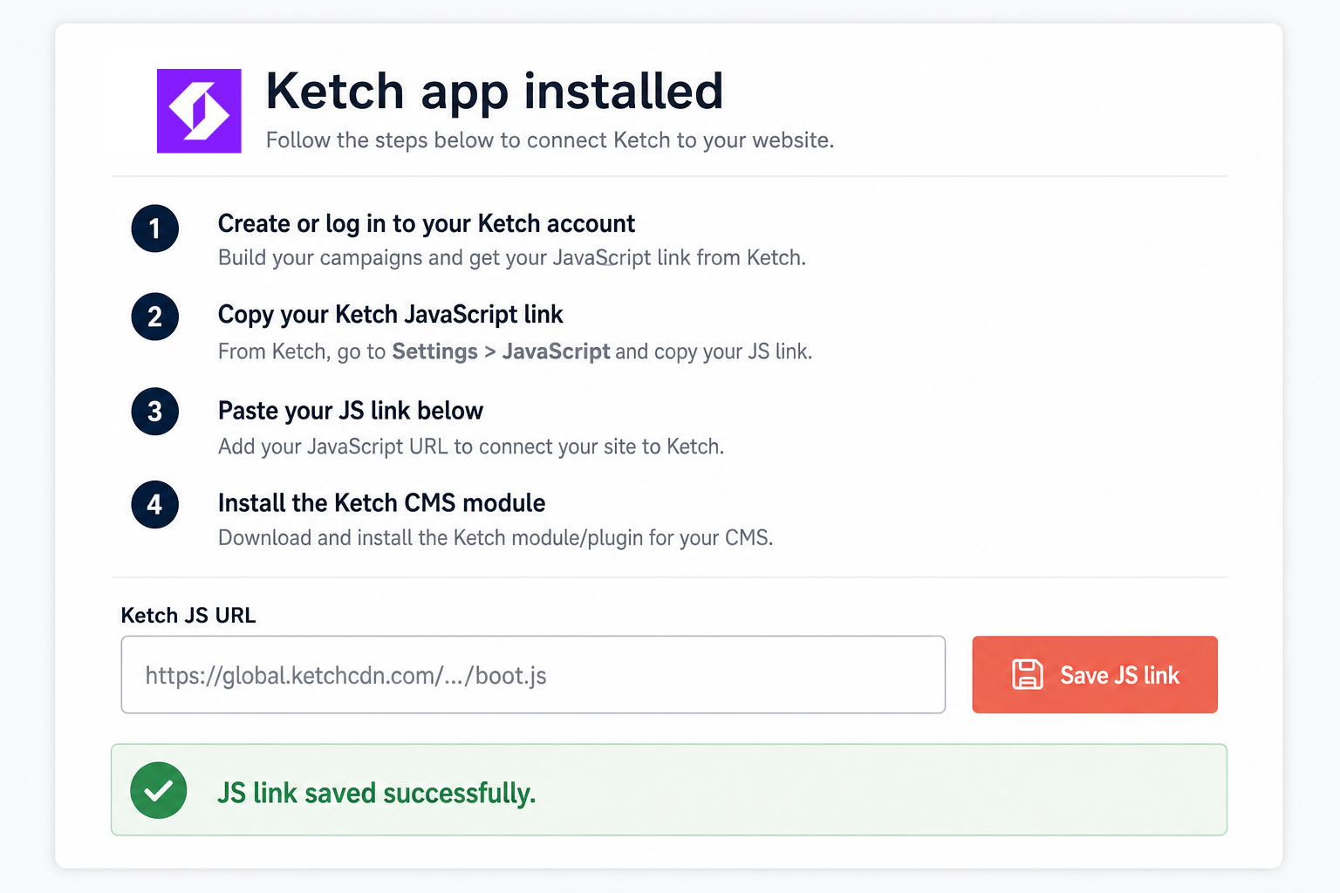The width and height of the screenshot is (1340, 893).
Task: Click the purple Ketch logo
Action: click(199, 111)
